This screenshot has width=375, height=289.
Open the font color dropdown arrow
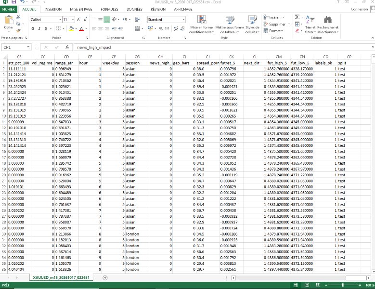(x=86, y=29)
